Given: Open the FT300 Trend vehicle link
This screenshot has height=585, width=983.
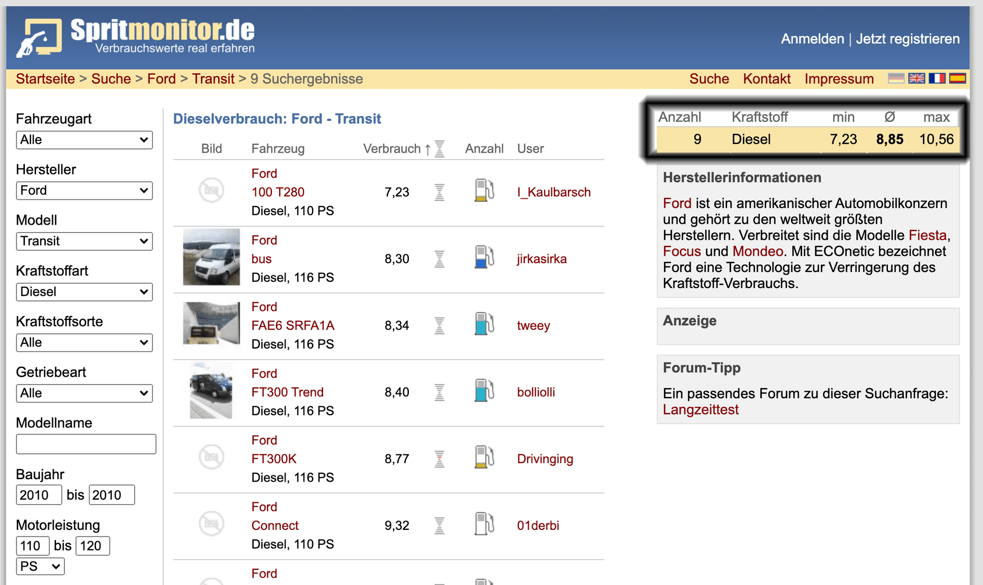Looking at the screenshot, I should coord(288,392).
